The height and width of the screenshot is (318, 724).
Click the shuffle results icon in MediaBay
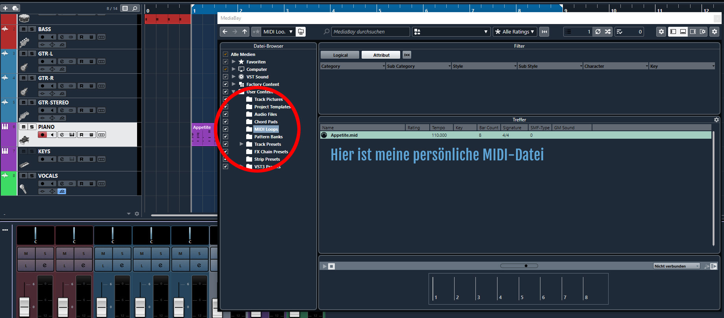coord(608,32)
